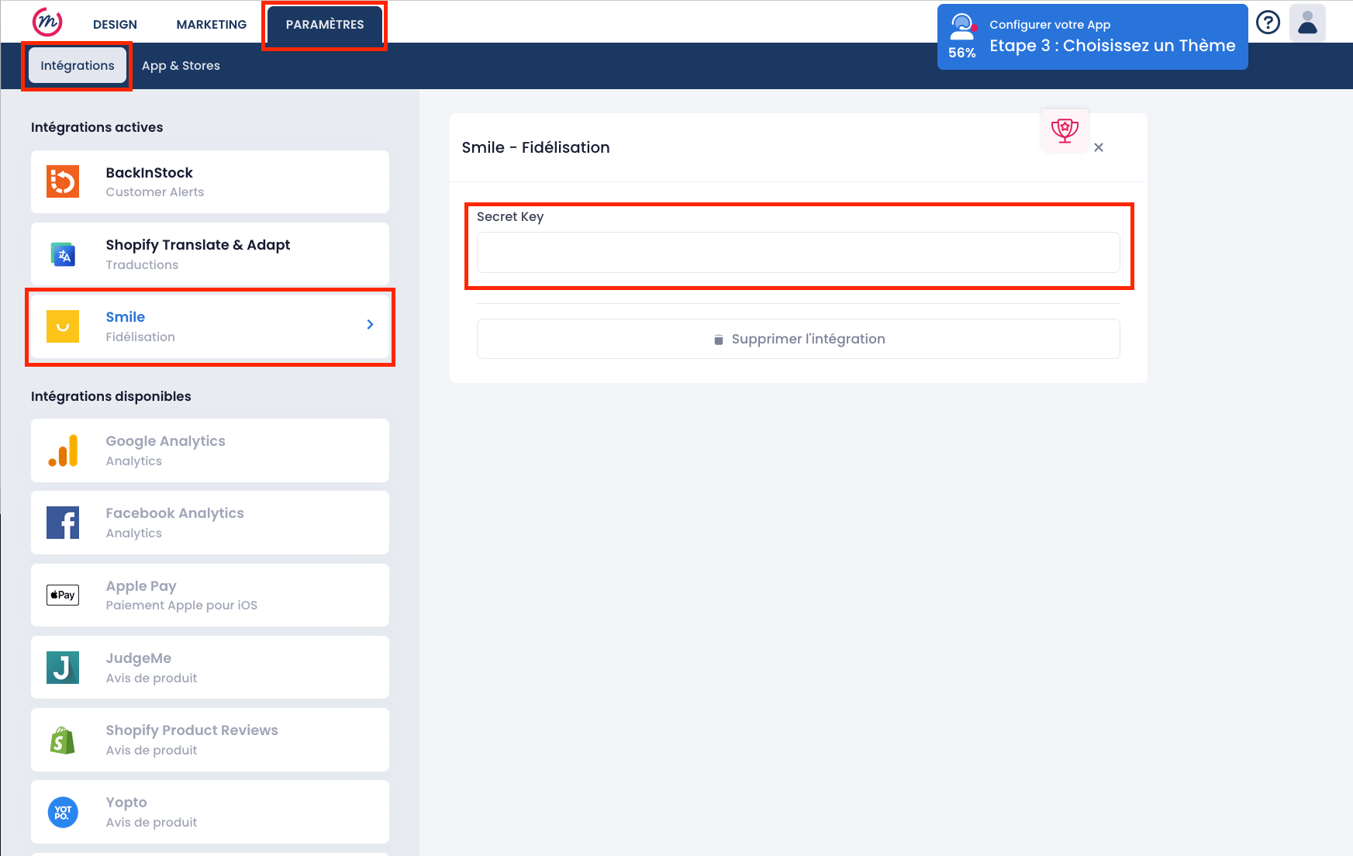
Task: Click Supprimer l'intégration button
Action: (799, 339)
